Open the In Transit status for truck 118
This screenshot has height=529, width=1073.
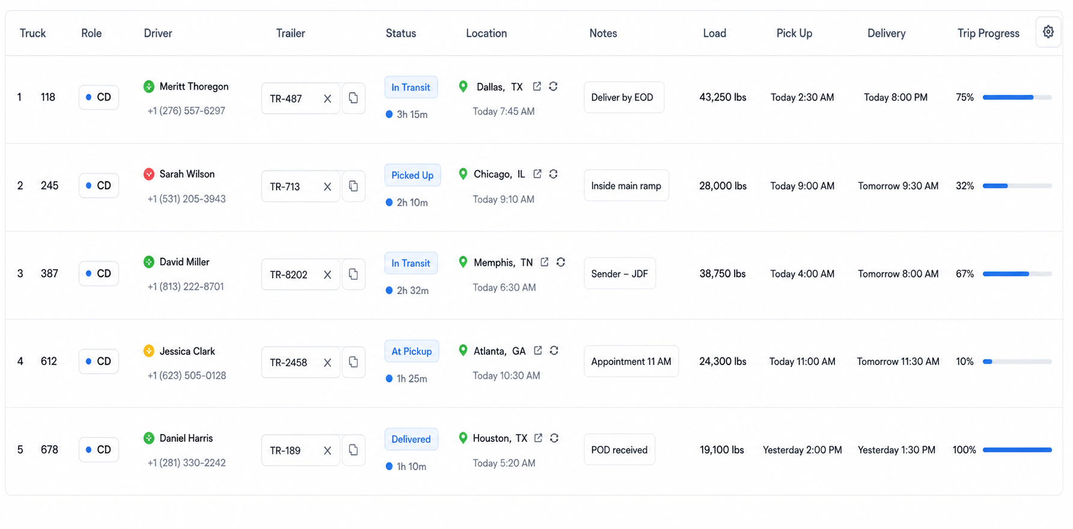(411, 87)
